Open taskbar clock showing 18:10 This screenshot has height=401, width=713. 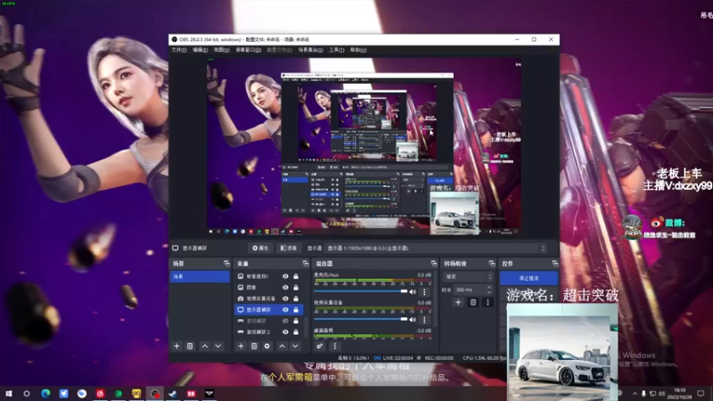pos(680,394)
